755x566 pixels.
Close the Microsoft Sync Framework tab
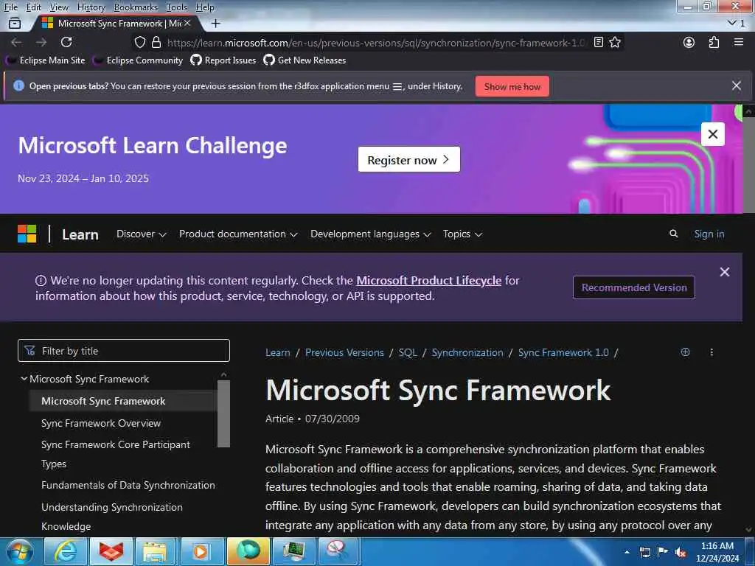click(x=187, y=23)
